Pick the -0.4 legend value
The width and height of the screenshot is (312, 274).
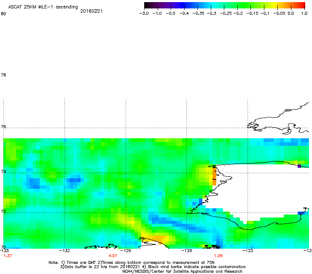tap(184, 13)
